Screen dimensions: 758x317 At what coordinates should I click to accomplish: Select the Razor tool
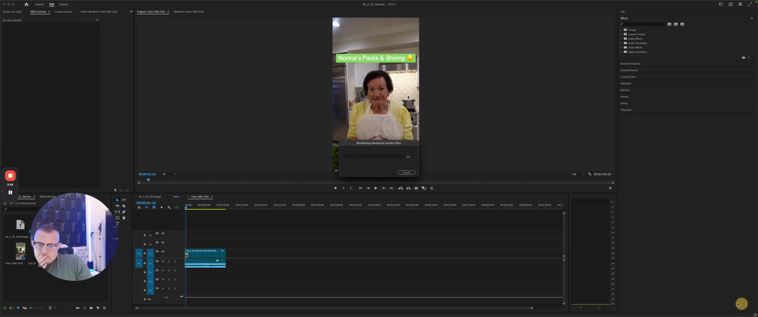point(124,206)
